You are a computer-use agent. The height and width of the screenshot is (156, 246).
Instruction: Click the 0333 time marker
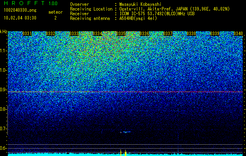[74, 34]
